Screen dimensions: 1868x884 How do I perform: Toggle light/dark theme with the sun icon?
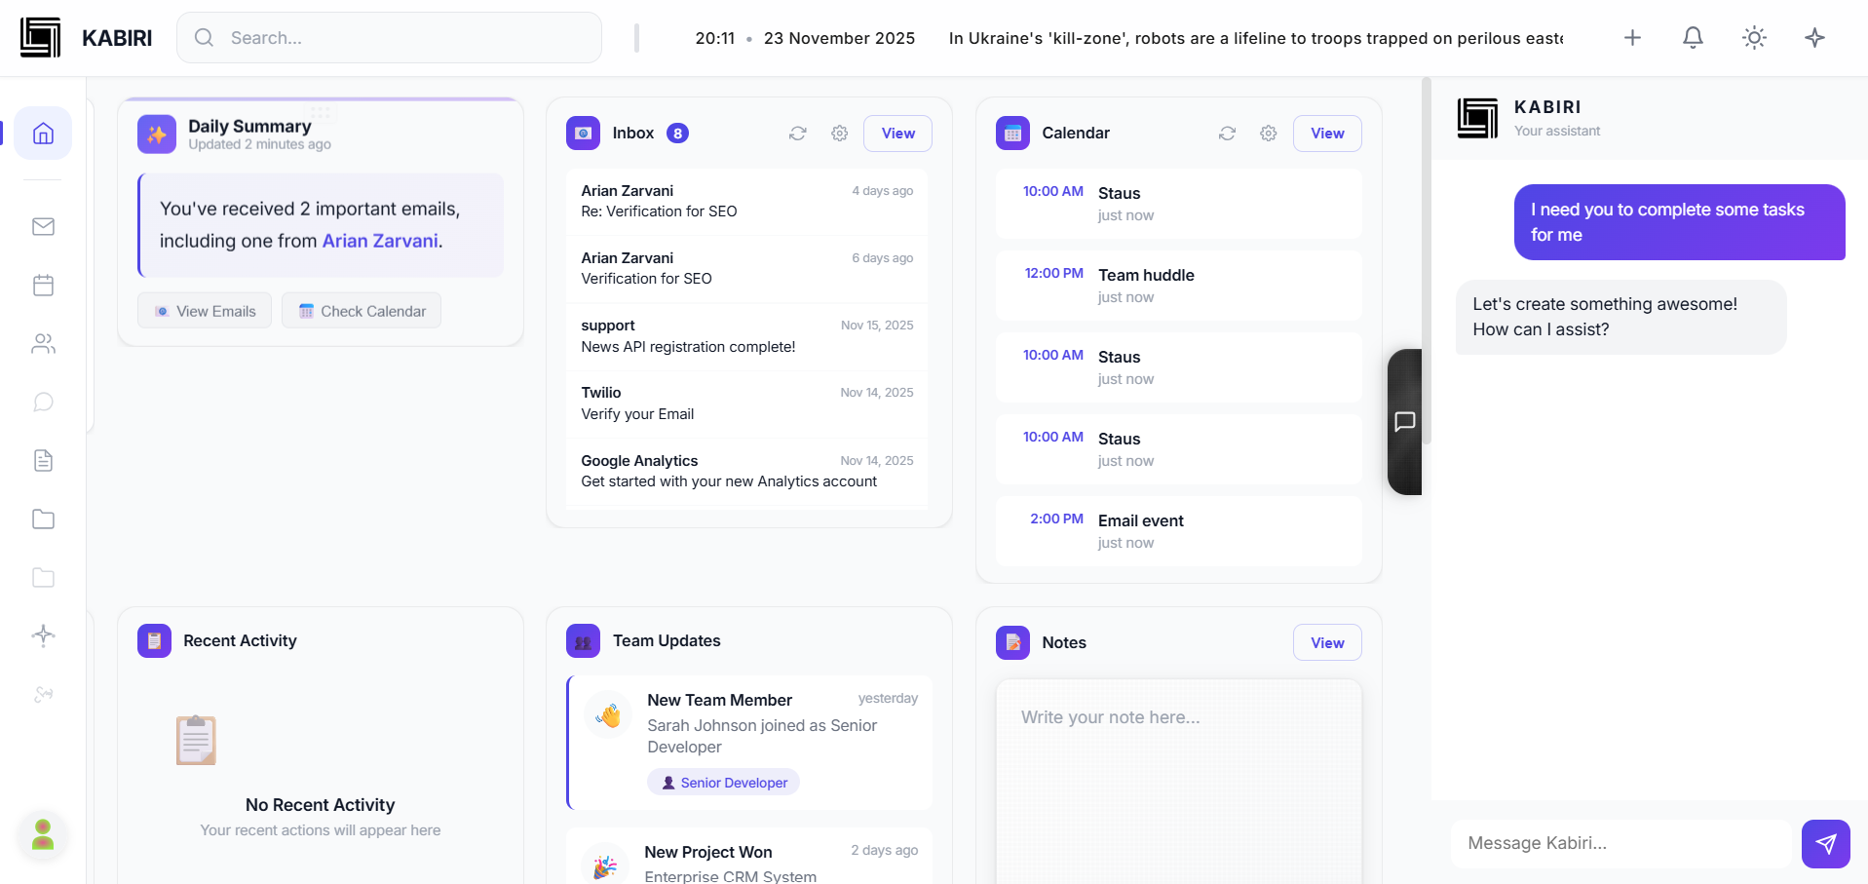[1753, 37]
